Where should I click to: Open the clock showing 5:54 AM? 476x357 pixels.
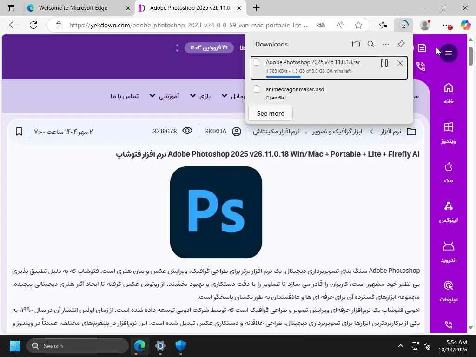453,346
